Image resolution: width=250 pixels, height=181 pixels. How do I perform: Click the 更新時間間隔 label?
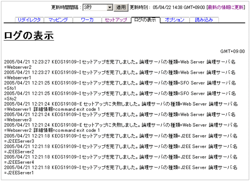point(65,7)
